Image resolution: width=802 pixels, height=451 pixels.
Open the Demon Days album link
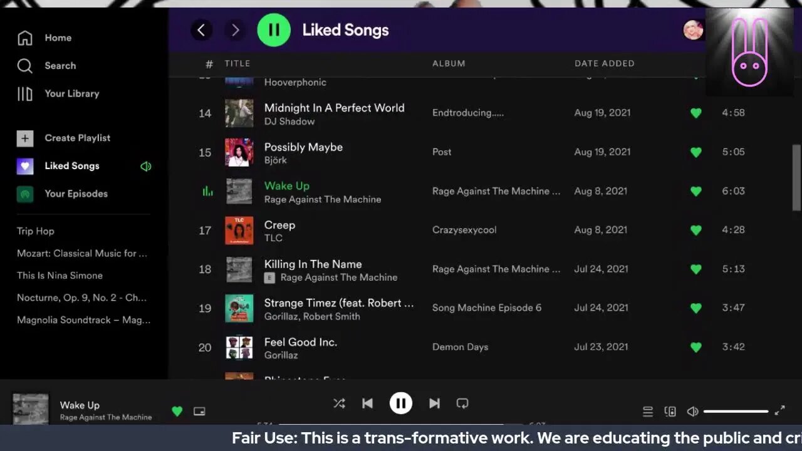click(460, 347)
